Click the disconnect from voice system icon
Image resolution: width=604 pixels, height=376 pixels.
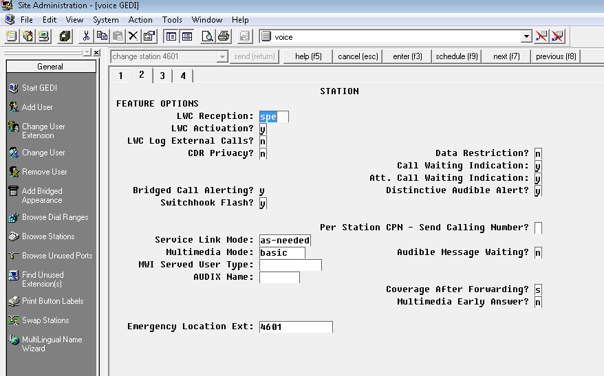541,36
